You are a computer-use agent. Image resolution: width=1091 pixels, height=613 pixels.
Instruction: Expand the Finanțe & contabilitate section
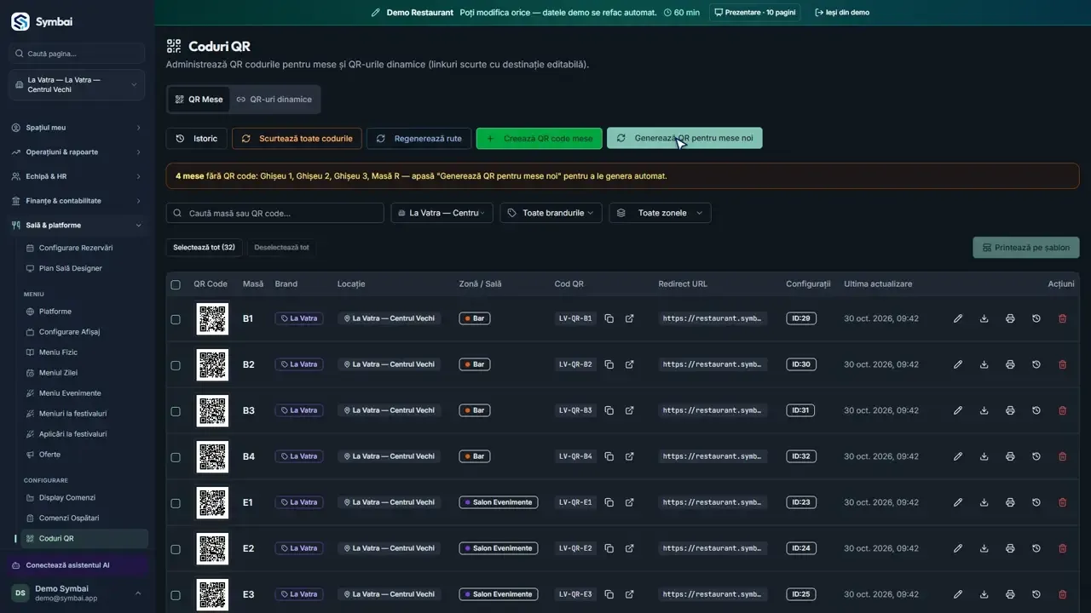[77, 201]
